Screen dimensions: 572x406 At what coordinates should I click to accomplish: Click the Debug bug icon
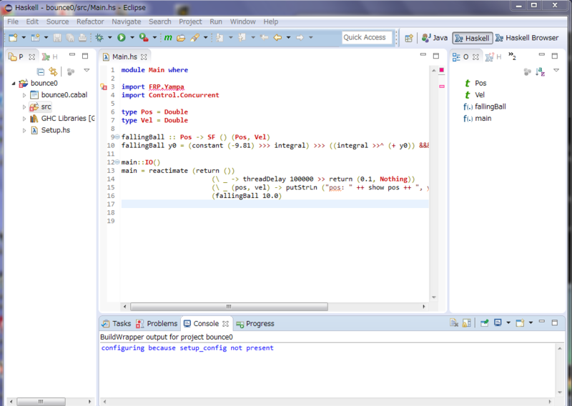click(99, 38)
